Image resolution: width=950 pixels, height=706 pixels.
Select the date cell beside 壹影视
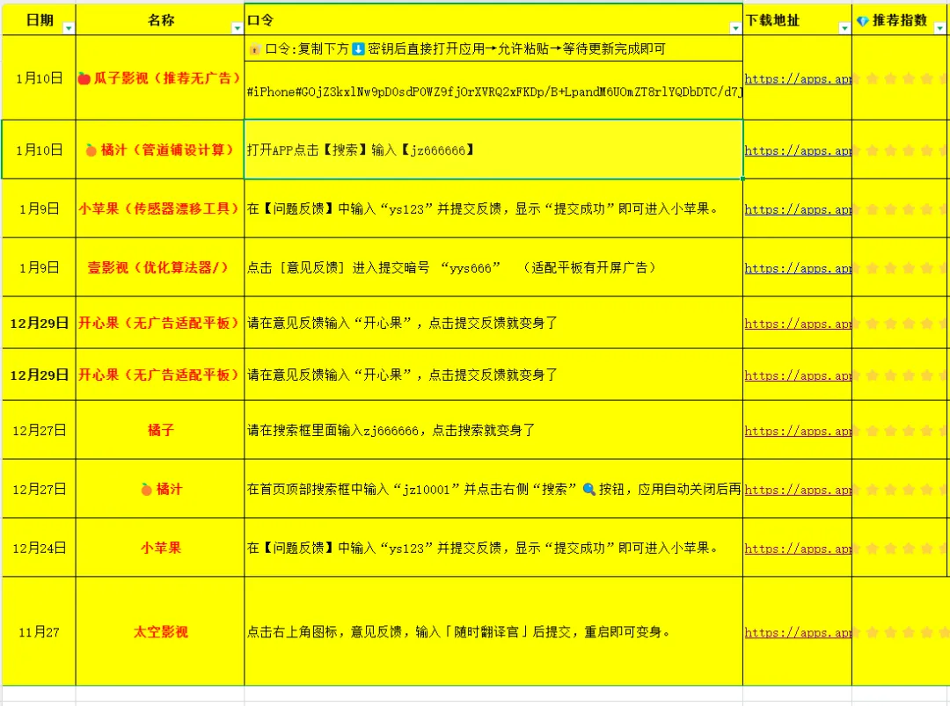(x=39, y=267)
